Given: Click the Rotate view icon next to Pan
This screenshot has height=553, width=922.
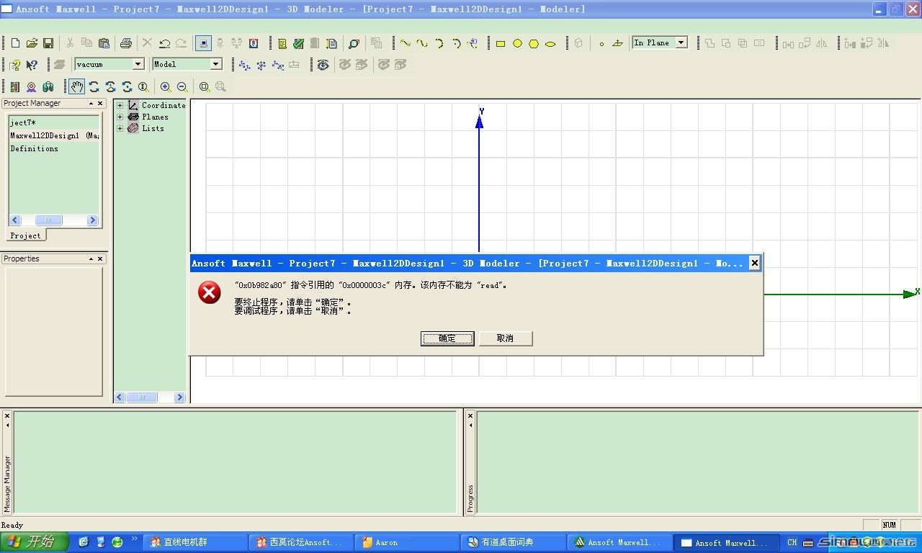Looking at the screenshot, I should coord(94,87).
